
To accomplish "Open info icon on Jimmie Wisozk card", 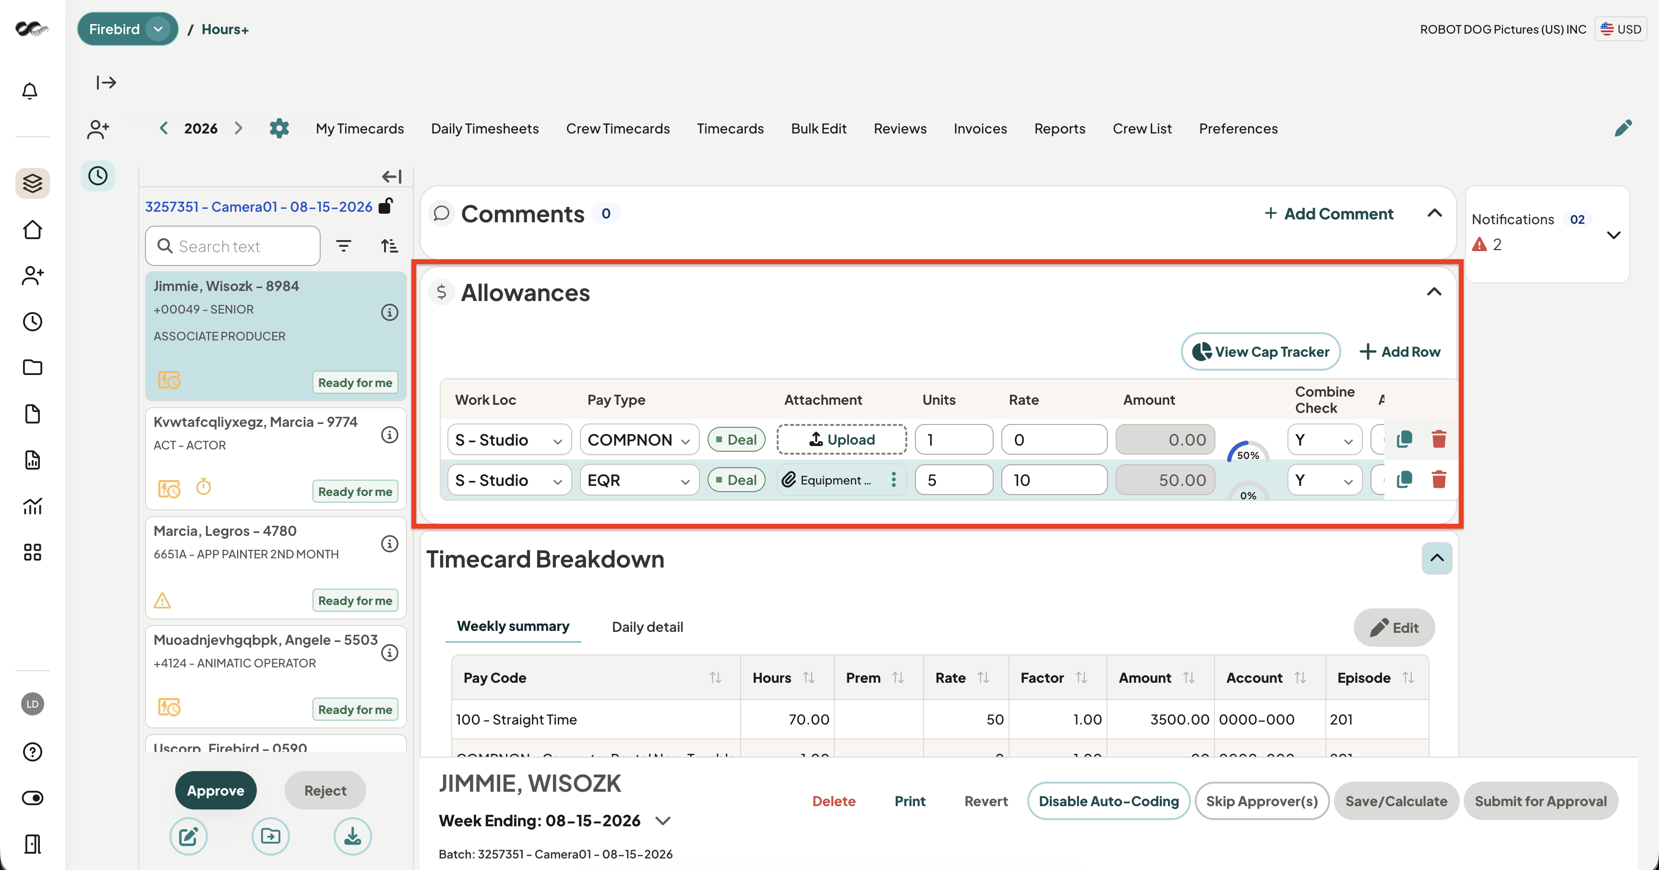I will 390,312.
